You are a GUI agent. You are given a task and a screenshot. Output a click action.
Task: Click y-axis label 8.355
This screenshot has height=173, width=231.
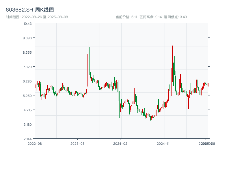point(27,52)
